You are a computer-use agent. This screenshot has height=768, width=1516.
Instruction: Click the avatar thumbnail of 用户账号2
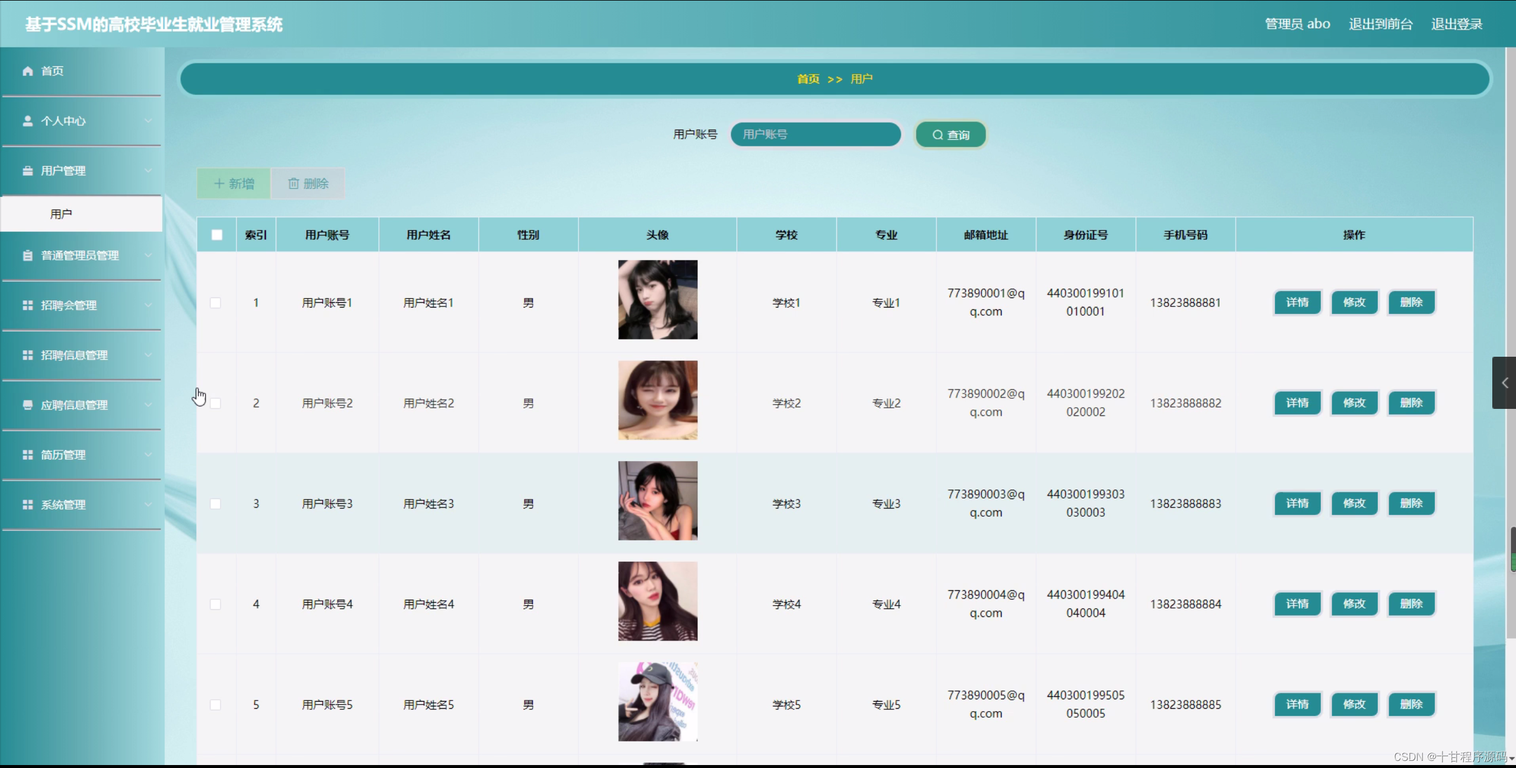[x=657, y=400]
